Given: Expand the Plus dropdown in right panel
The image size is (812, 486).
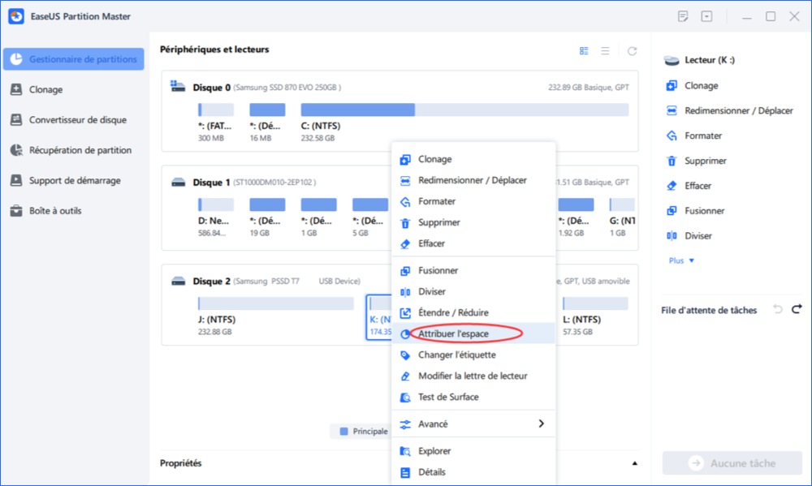Looking at the screenshot, I should [x=681, y=260].
